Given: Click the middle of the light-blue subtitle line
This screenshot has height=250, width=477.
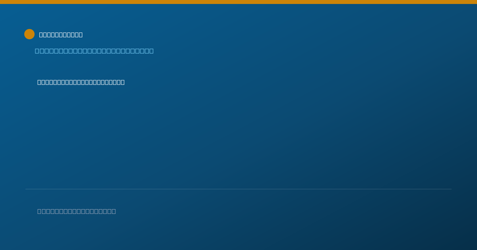Looking at the screenshot, I should [94, 51].
